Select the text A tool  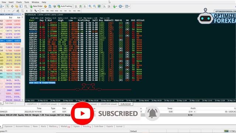27,11
